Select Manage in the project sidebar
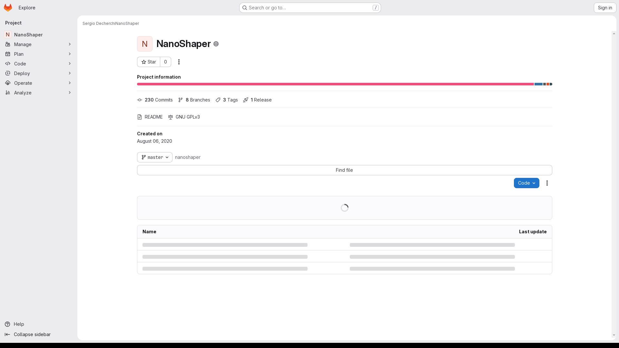Viewport: 619px width, 348px height. 38,44
